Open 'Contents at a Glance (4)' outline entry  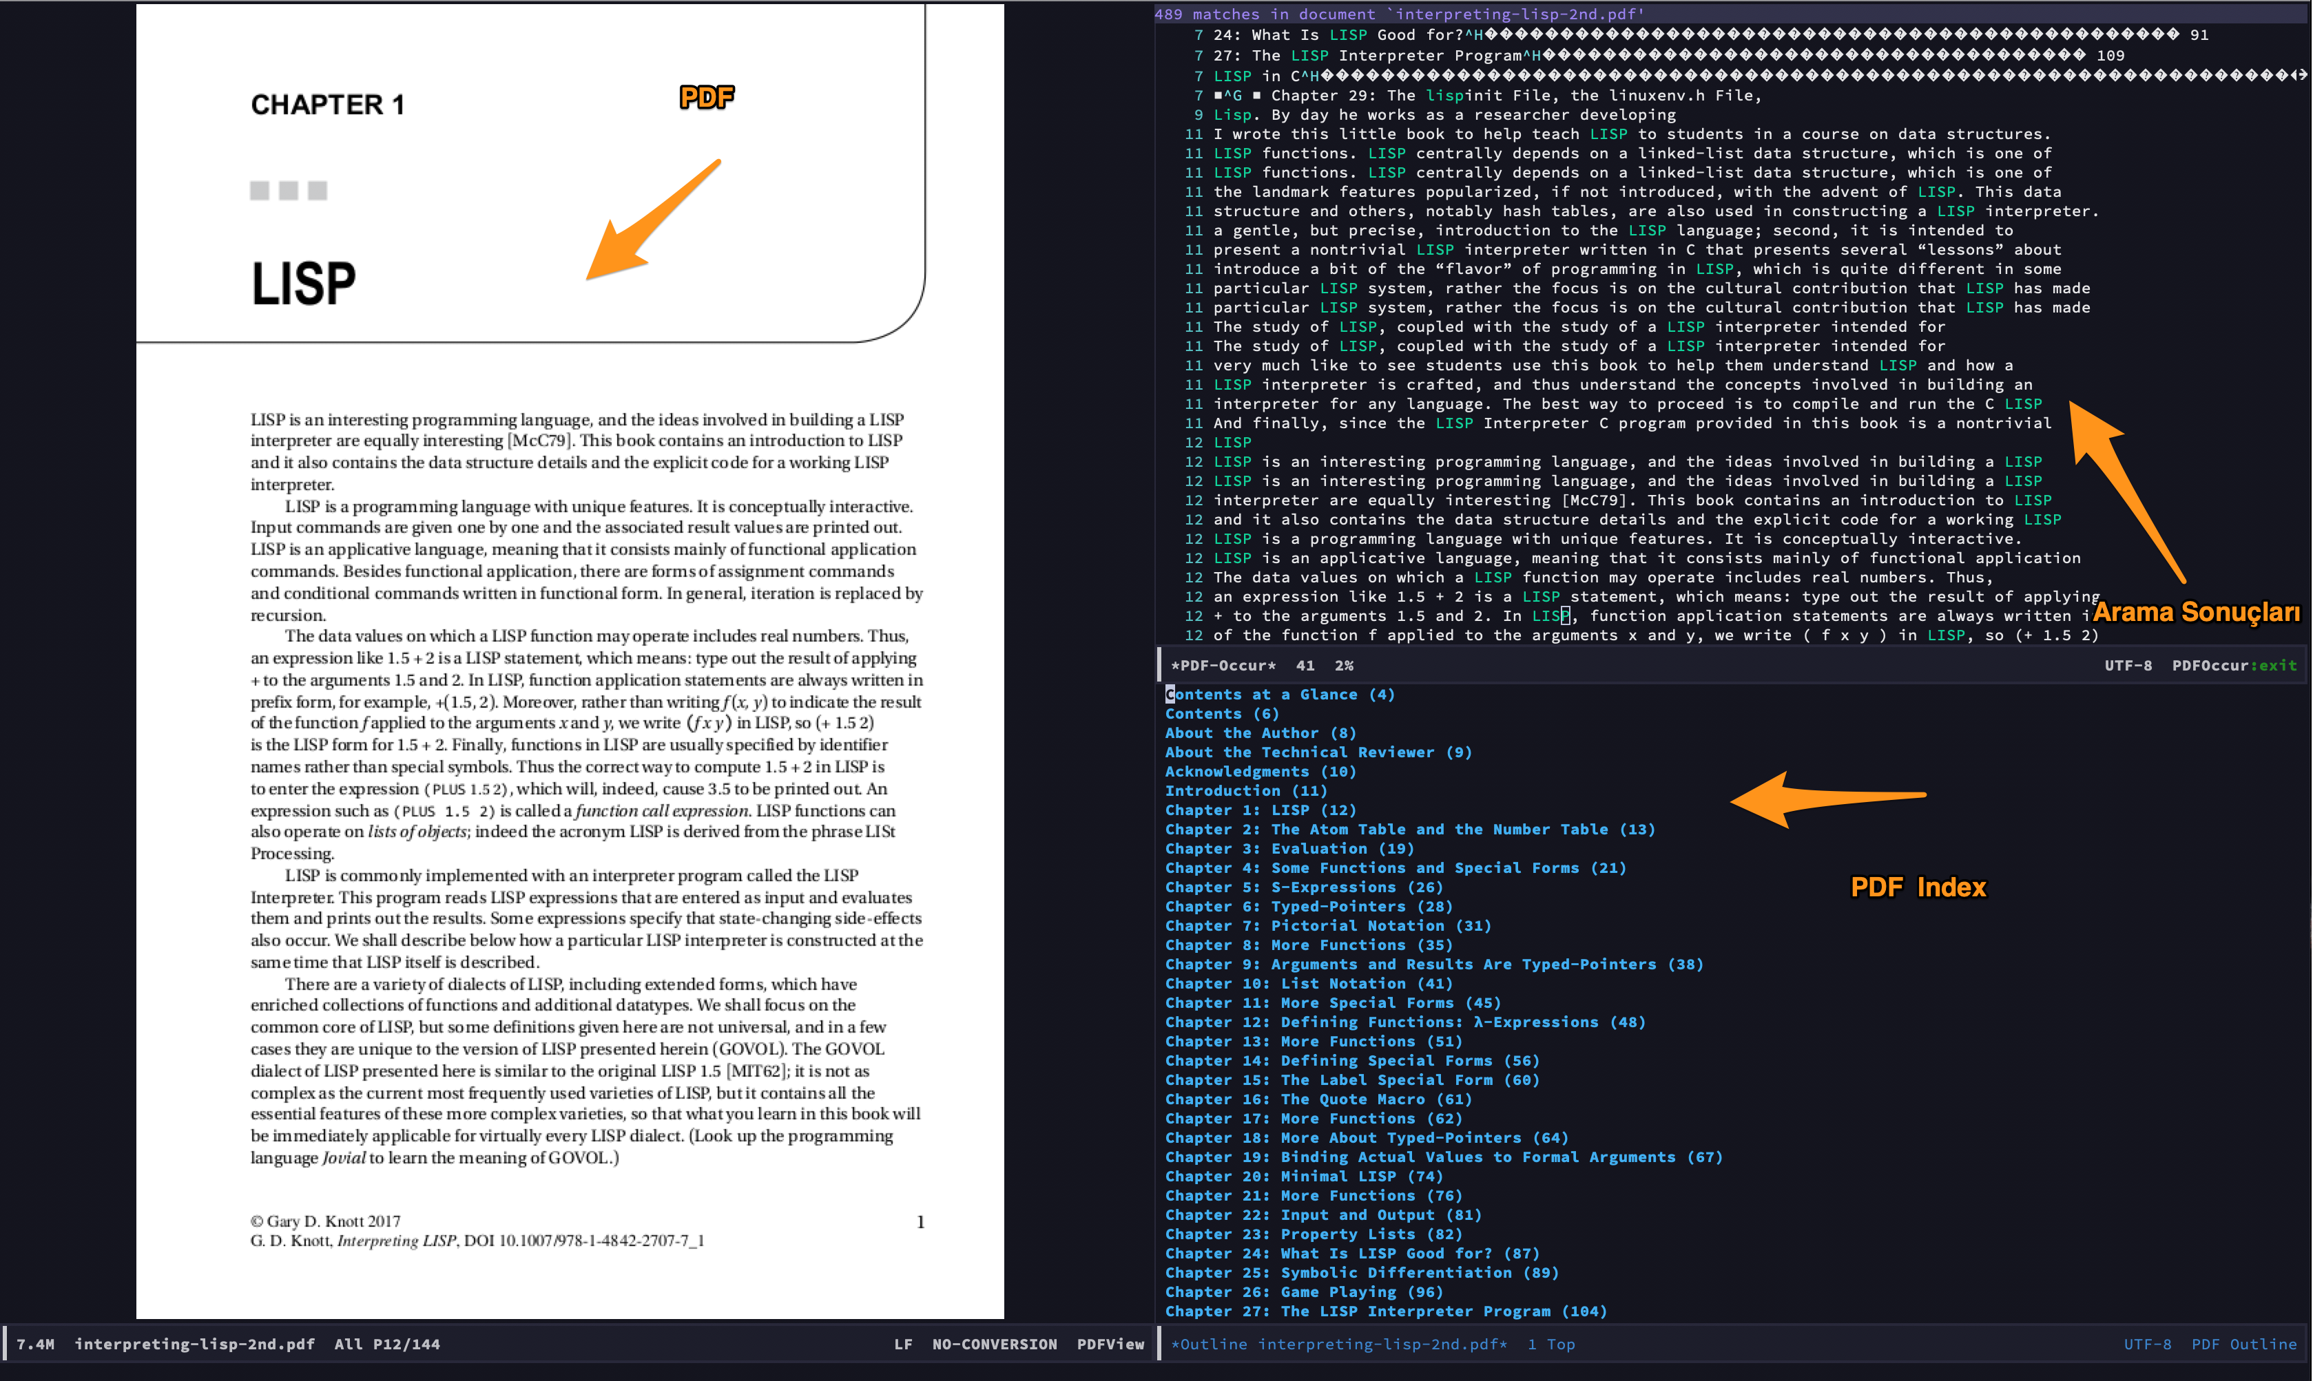click(1280, 694)
